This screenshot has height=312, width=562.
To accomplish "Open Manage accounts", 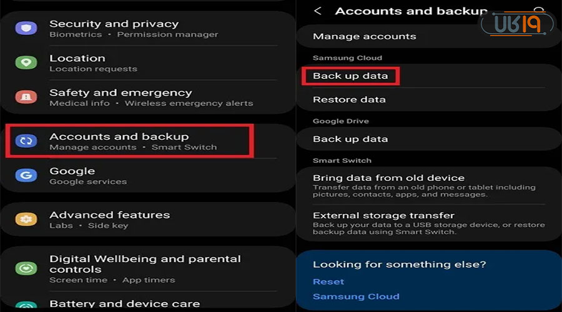I will click(x=364, y=36).
